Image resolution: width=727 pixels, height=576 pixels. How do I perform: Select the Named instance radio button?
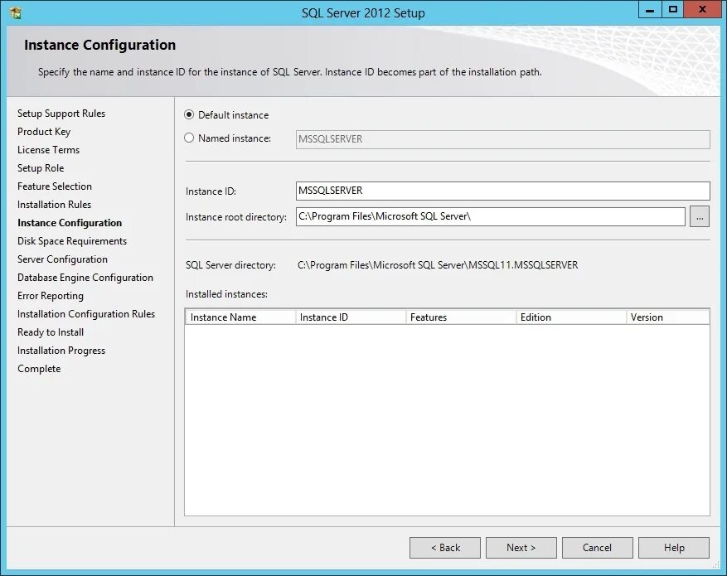(189, 138)
